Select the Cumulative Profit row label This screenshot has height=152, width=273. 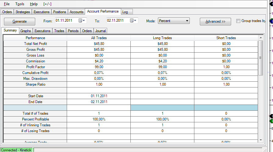click(35, 73)
